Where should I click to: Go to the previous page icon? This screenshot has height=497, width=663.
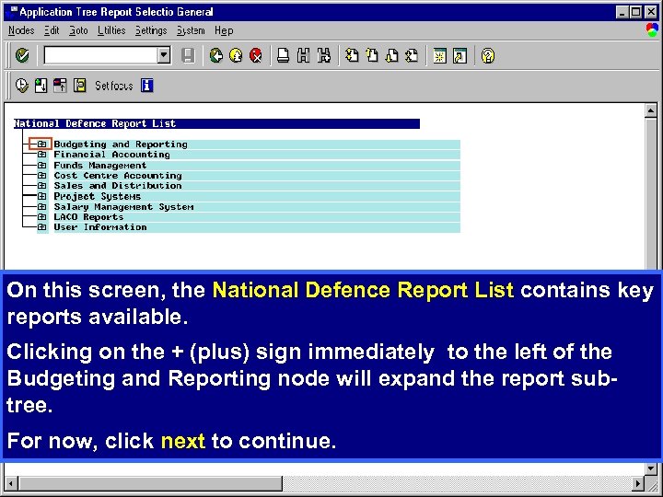pyautogui.click(x=372, y=55)
